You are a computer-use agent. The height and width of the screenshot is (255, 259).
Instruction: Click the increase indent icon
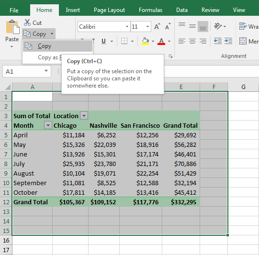228,41
